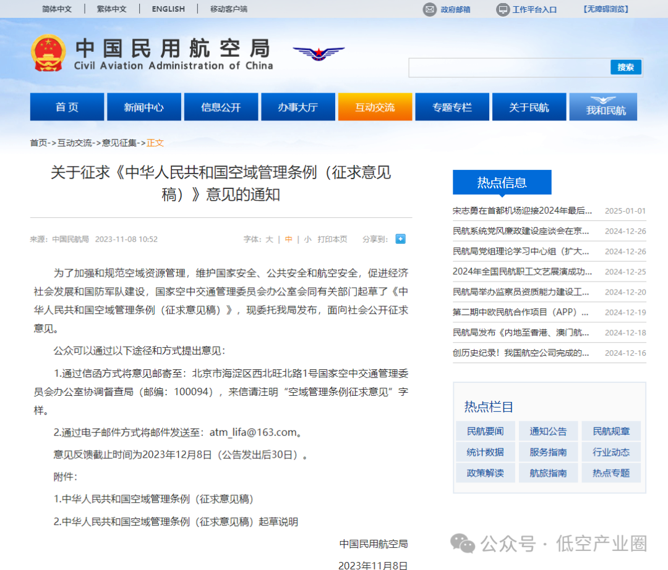668x570 pixels.
Task: Click the national emblem logo
Action: pos(48,53)
